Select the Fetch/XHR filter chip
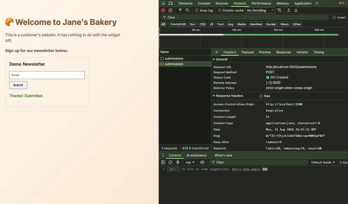This screenshot has width=348, height=204. (178, 24)
